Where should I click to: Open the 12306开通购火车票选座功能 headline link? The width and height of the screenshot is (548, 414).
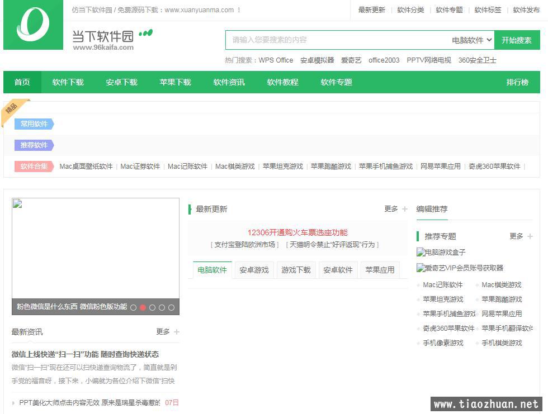(297, 232)
